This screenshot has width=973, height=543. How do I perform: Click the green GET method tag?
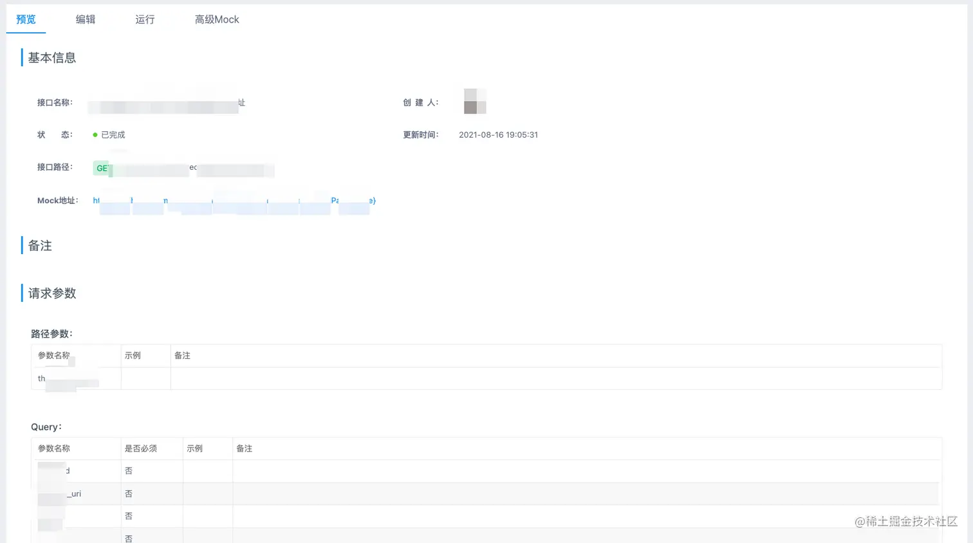click(x=102, y=168)
